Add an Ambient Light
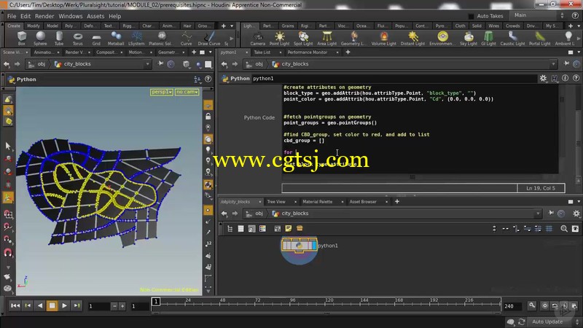The image size is (583, 328). [566, 39]
